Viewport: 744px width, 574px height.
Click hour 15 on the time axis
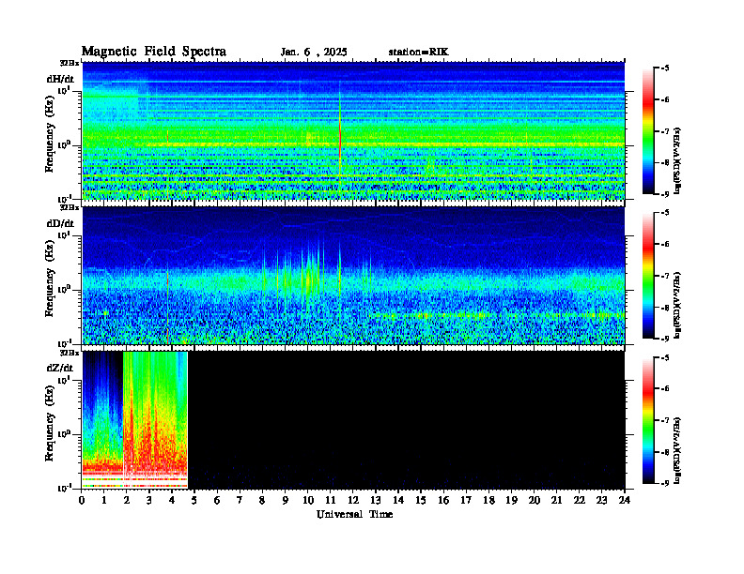tap(421, 501)
